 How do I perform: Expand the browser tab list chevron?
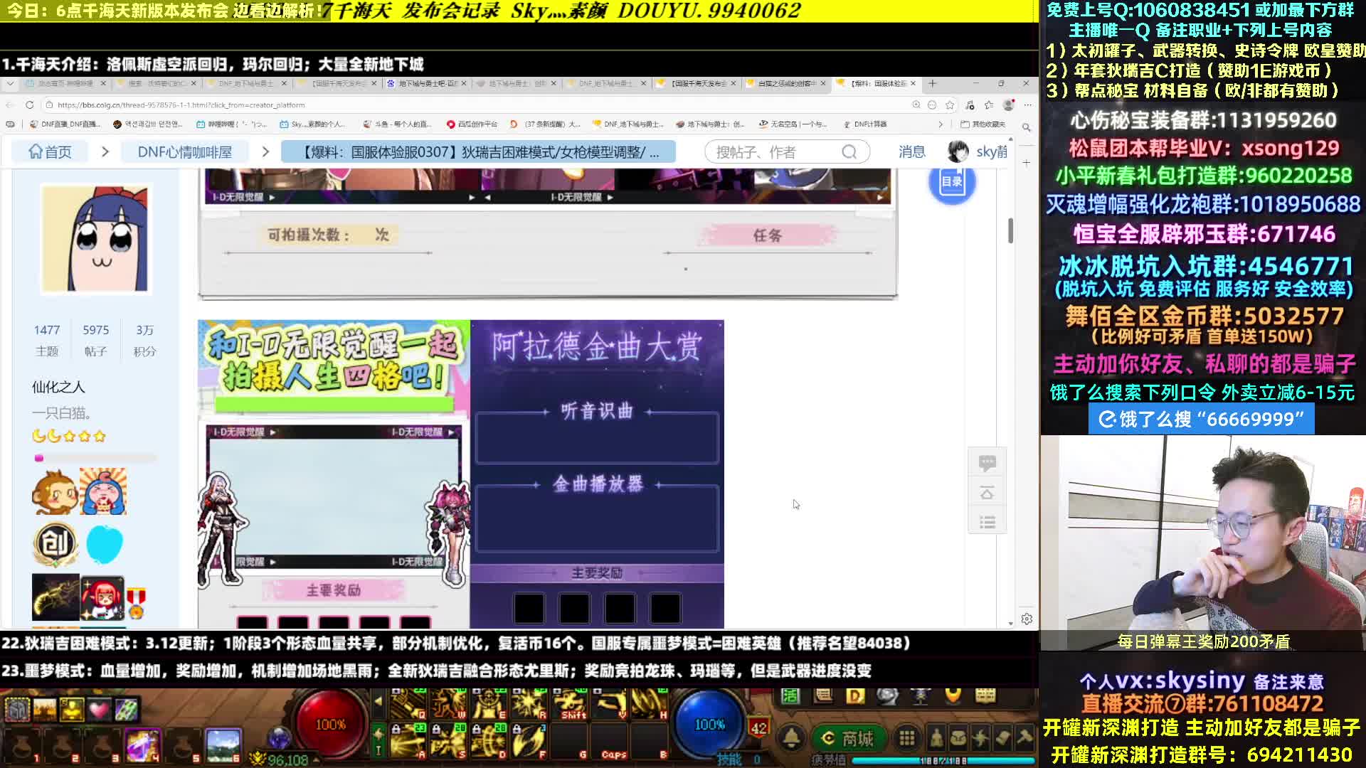[x=10, y=83]
